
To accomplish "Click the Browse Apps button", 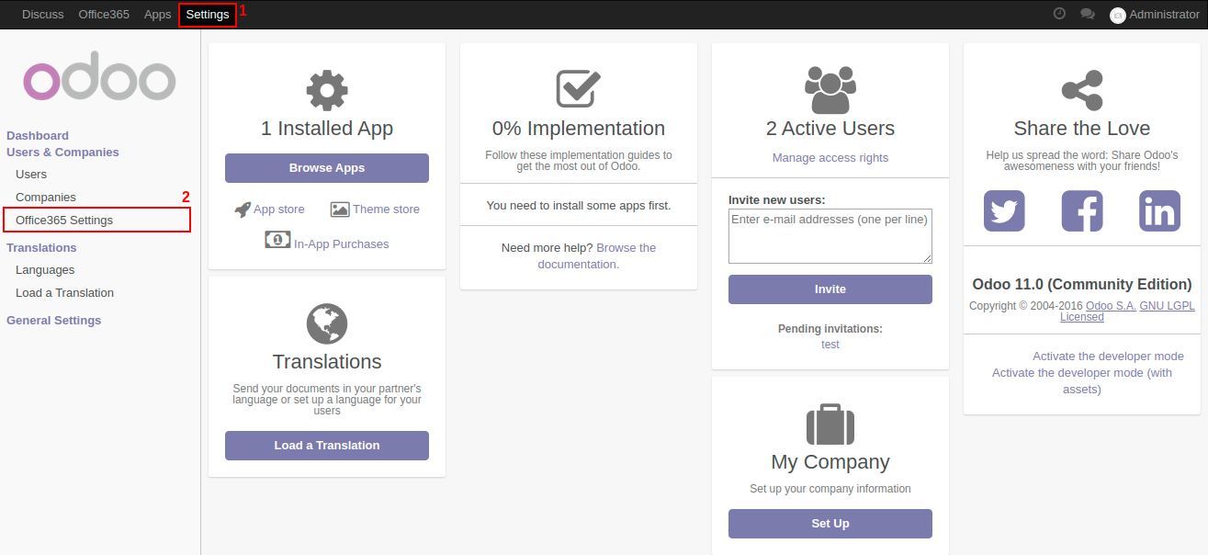I will (327, 168).
